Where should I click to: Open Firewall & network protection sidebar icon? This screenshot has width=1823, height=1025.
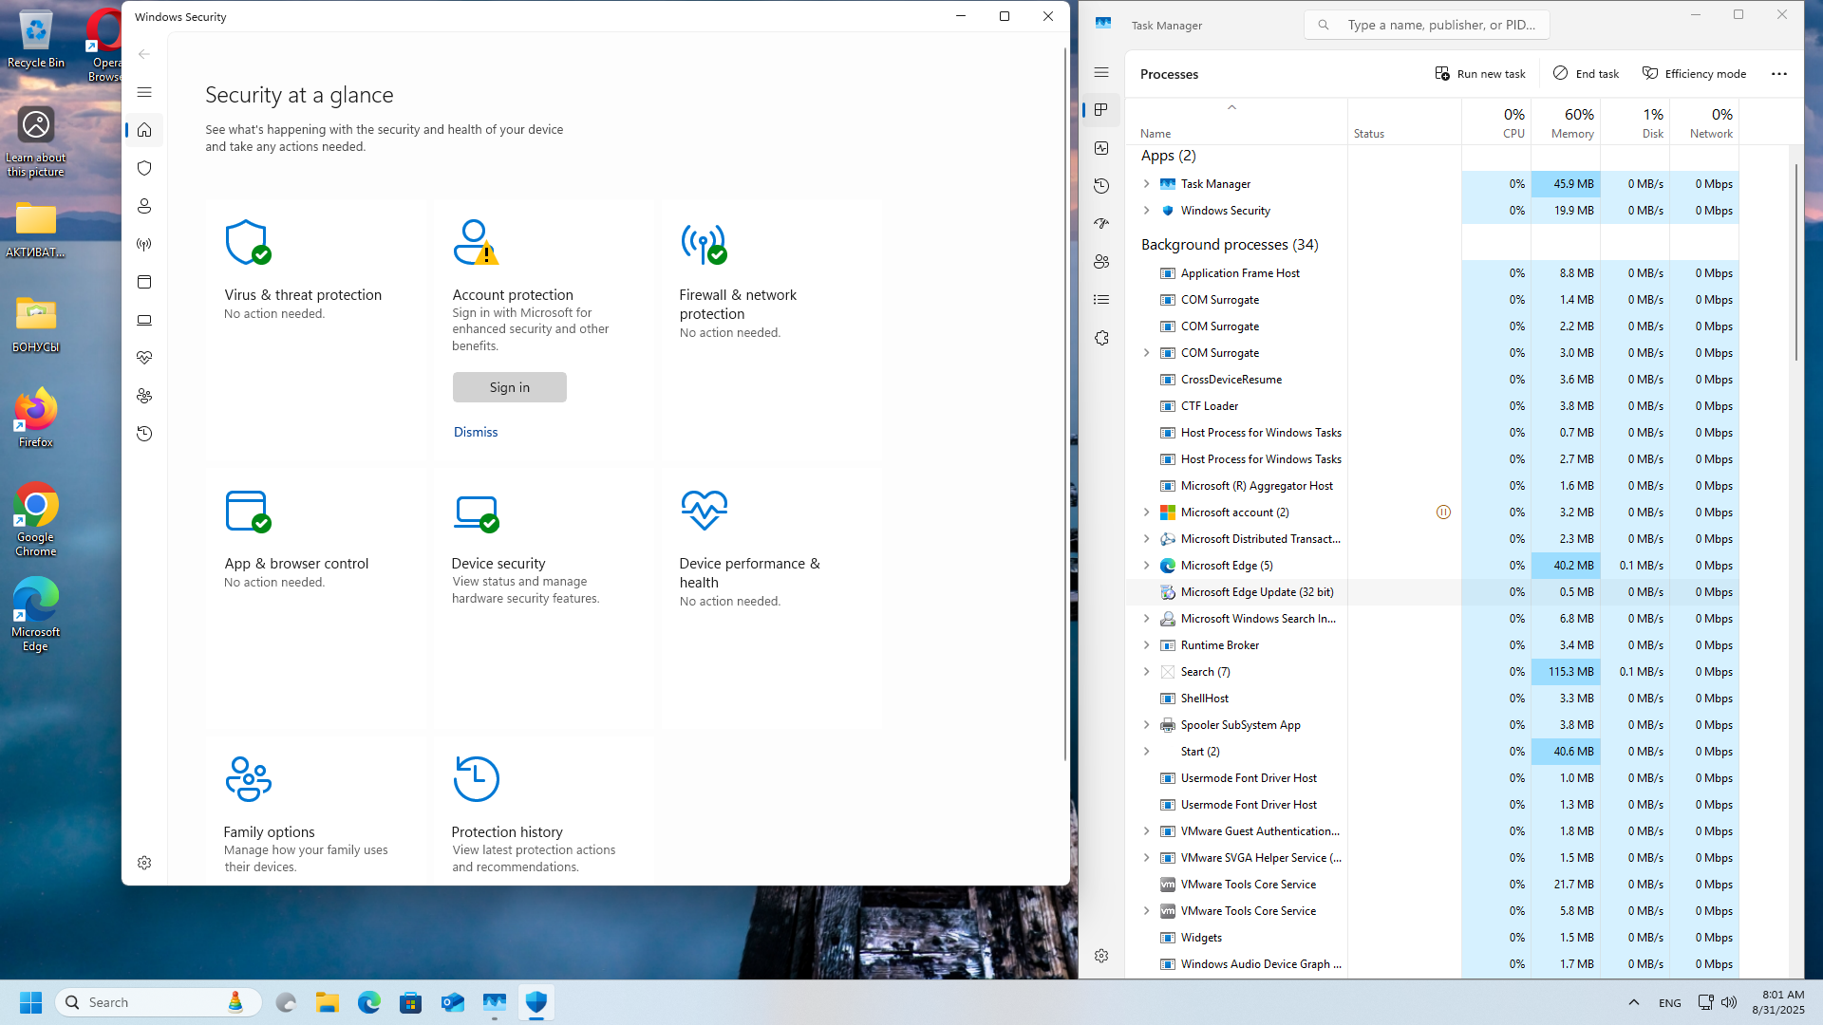click(144, 244)
